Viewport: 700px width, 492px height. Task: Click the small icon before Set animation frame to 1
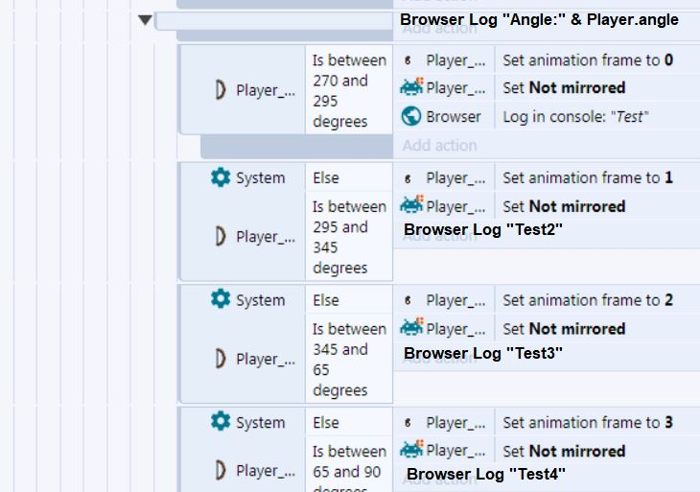tap(408, 178)
